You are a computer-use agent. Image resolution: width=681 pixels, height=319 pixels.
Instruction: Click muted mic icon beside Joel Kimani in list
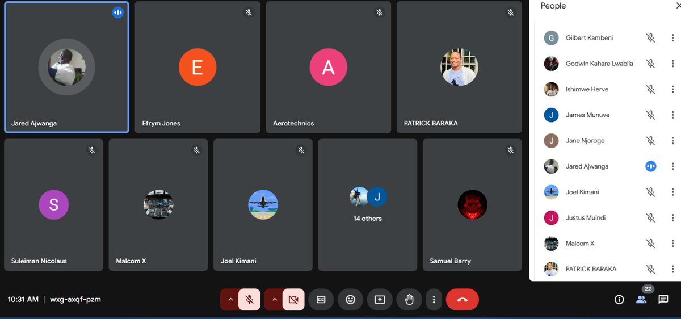click(x=650, y=192)
